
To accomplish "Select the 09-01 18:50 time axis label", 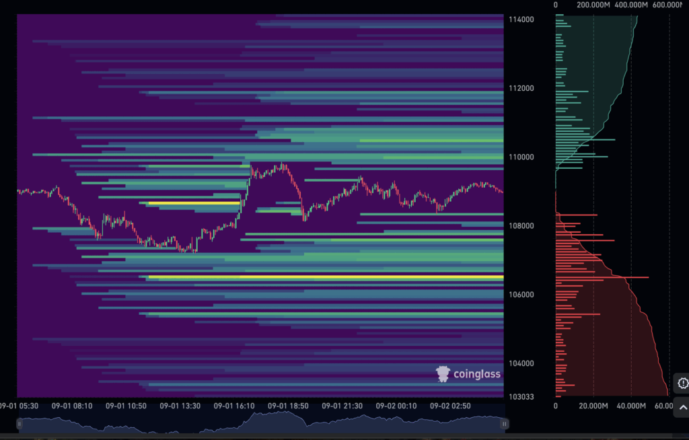I will tap(287, 406).
